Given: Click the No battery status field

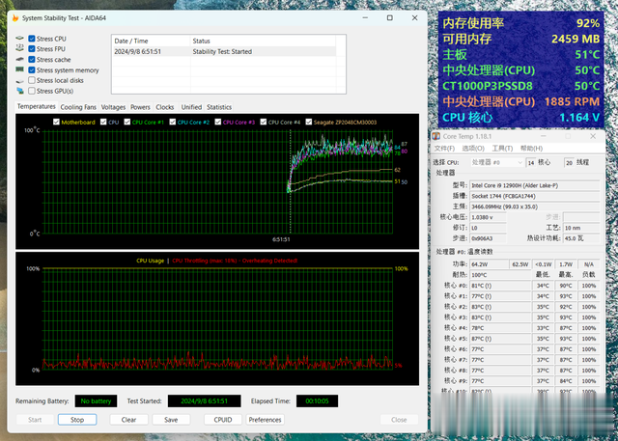Looking at the screenshot, I should point(96,400).
